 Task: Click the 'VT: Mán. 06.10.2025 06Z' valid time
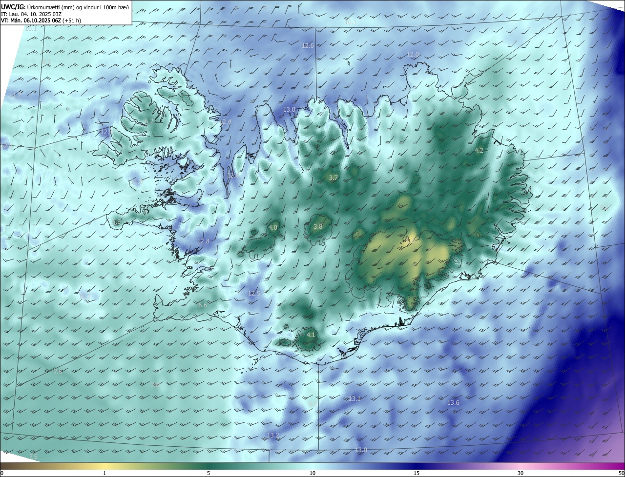click(32, 20)
